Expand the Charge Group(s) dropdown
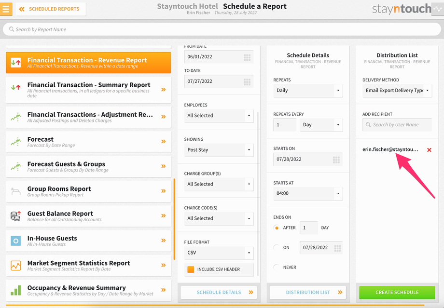444x308 pixels. pos(219,184)
